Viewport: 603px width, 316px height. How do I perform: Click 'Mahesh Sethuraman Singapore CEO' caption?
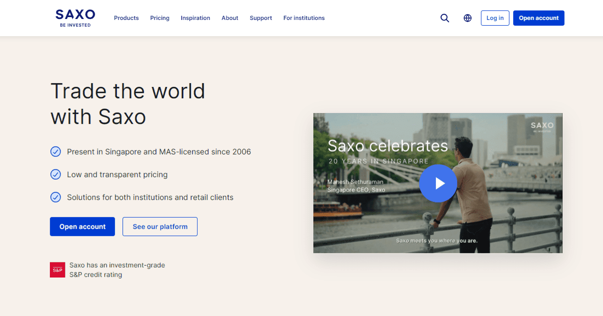tap(356, 186)
